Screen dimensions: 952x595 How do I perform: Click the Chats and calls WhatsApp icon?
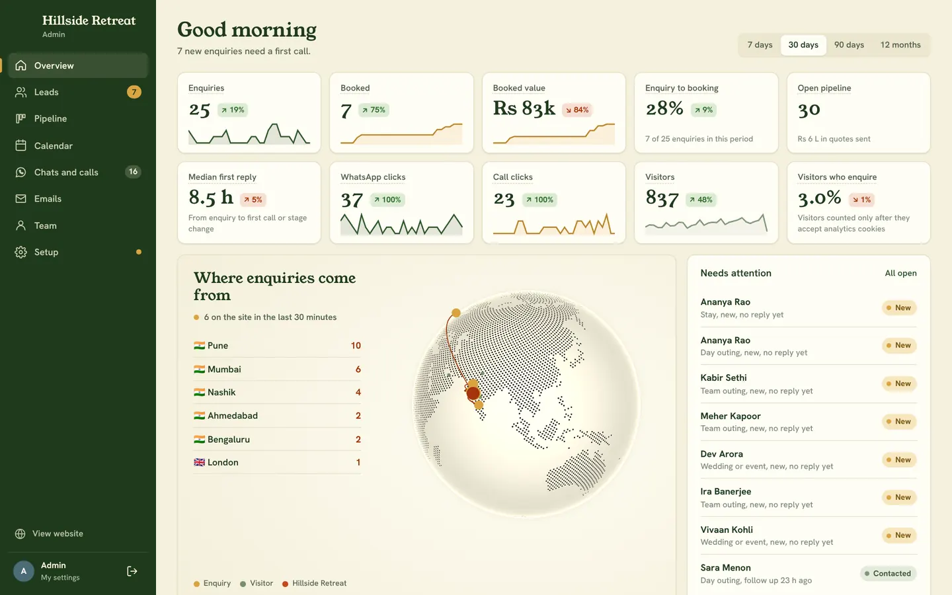click(21, 172)
